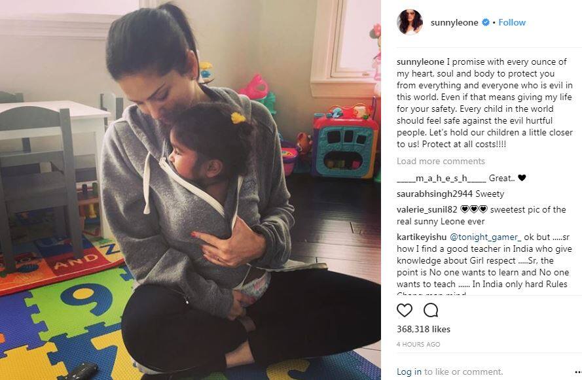This screenshot has height=380, width=582.
Task: Click sunnyleone username in the caption
Action: pos(420,62)
